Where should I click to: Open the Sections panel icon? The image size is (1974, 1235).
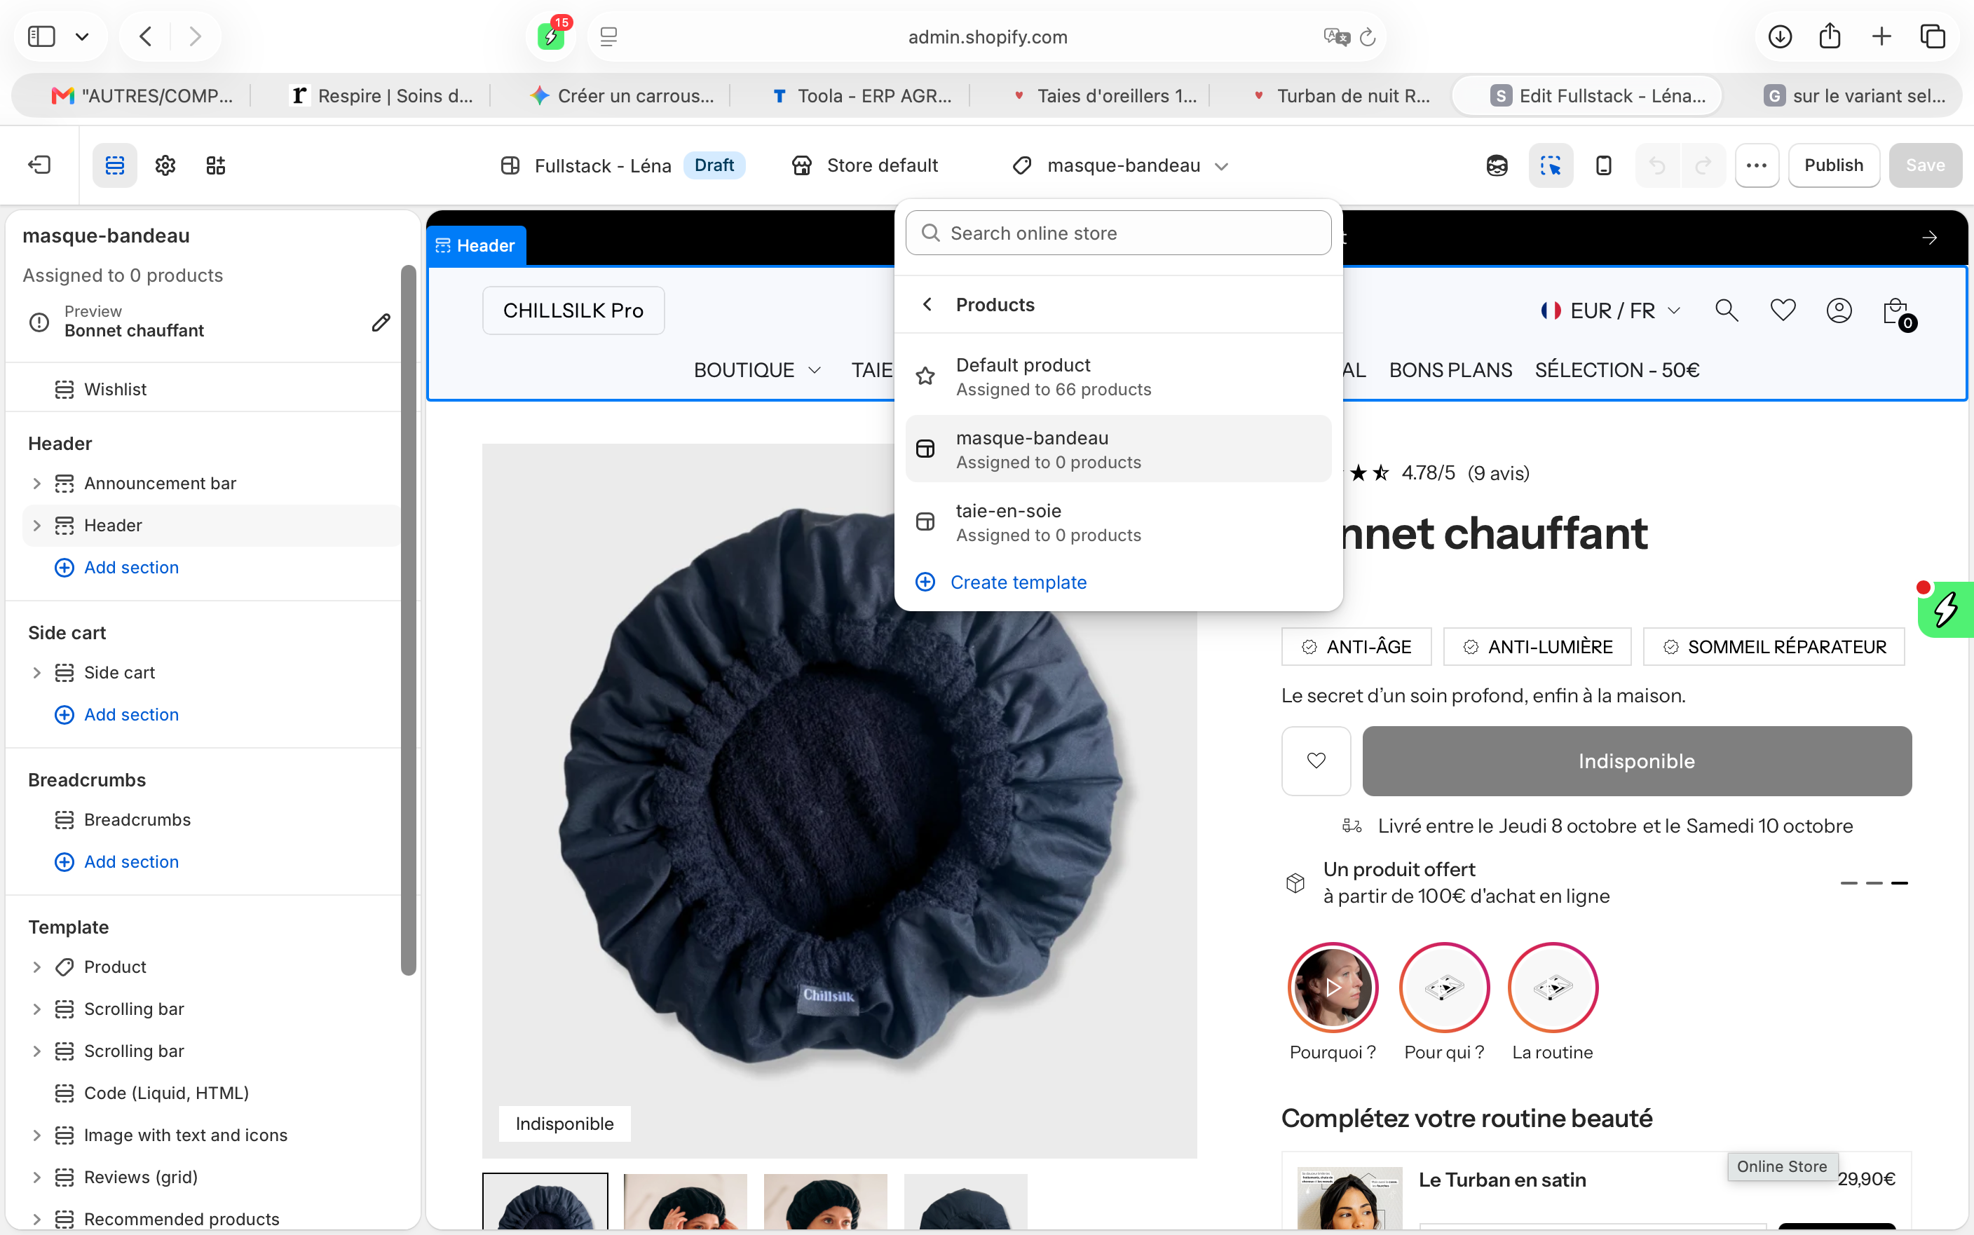(114, 165)
